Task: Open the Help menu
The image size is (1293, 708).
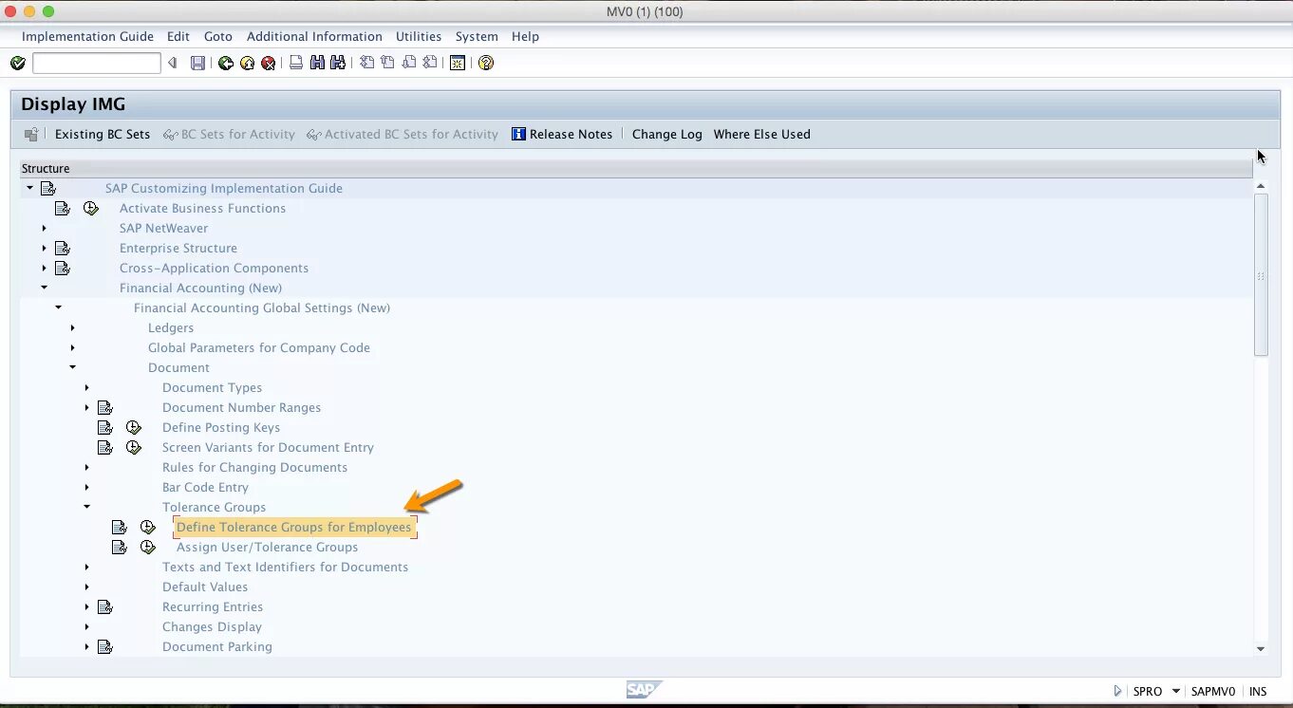Action: pos(525,37)
